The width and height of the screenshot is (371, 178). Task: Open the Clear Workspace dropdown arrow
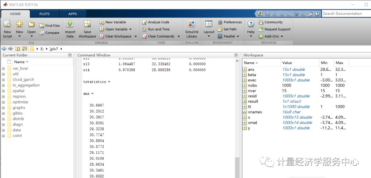(x=136, y=36)
